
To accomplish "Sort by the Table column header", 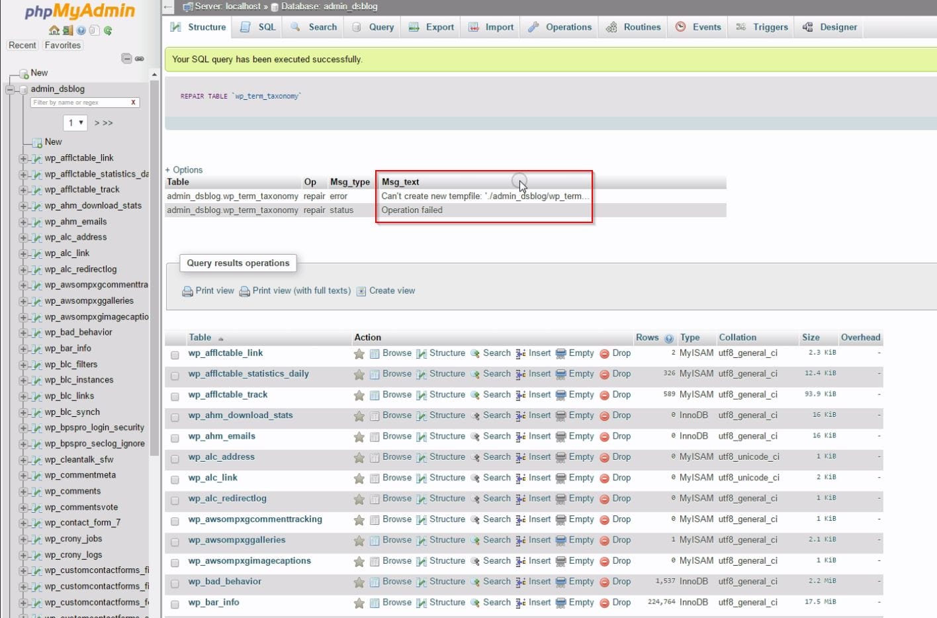I will tap(200, 337).
